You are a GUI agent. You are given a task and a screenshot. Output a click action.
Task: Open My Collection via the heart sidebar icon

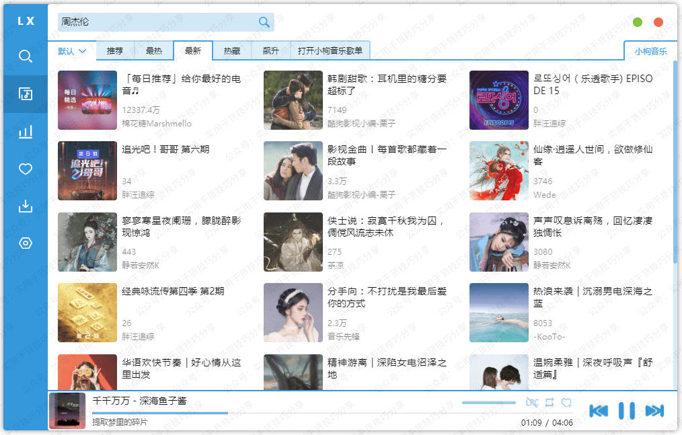coord(25,169)
